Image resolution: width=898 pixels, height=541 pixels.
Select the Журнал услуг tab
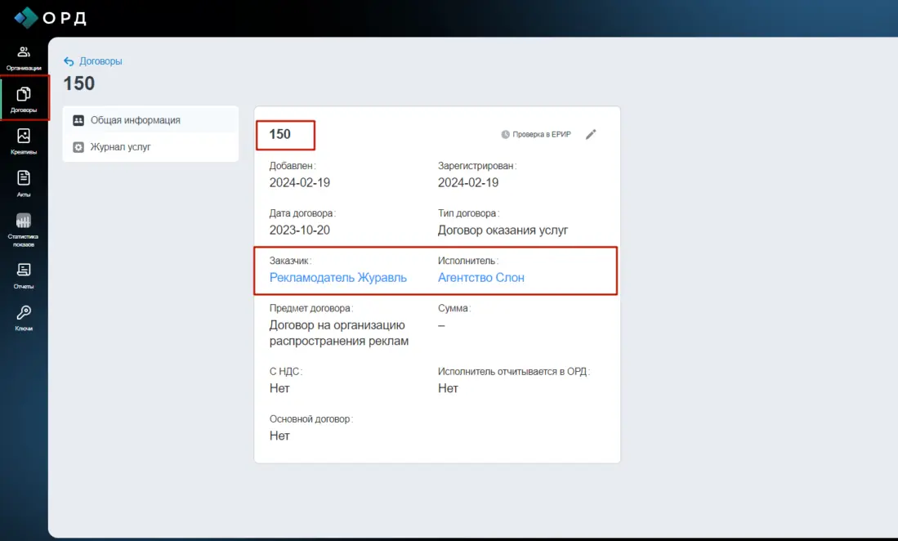(x=150, y=147)
